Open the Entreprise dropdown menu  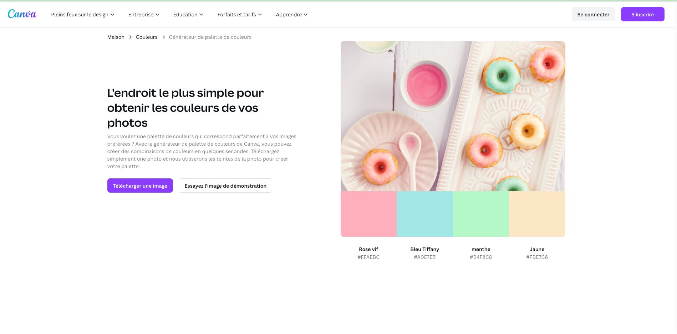[144, 15]
